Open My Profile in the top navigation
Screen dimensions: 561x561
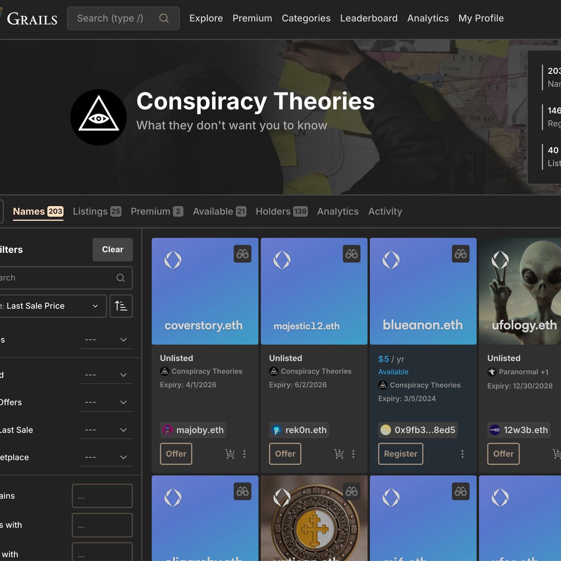click(x=481, y=18)
